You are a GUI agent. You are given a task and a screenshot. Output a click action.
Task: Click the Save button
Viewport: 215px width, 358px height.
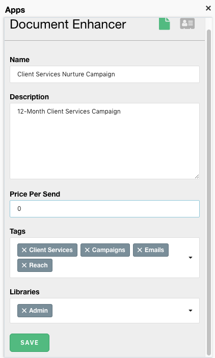(30, 343)
